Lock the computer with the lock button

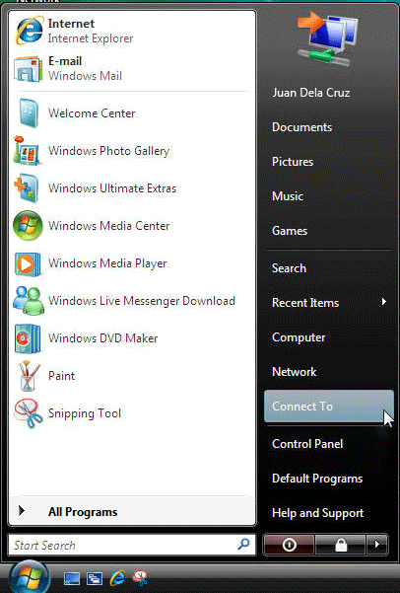coord(341,545)
